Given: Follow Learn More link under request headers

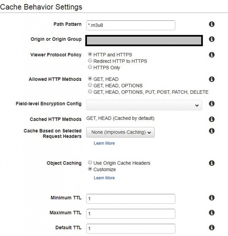Looking at the screenshot, I should point(104,143).
